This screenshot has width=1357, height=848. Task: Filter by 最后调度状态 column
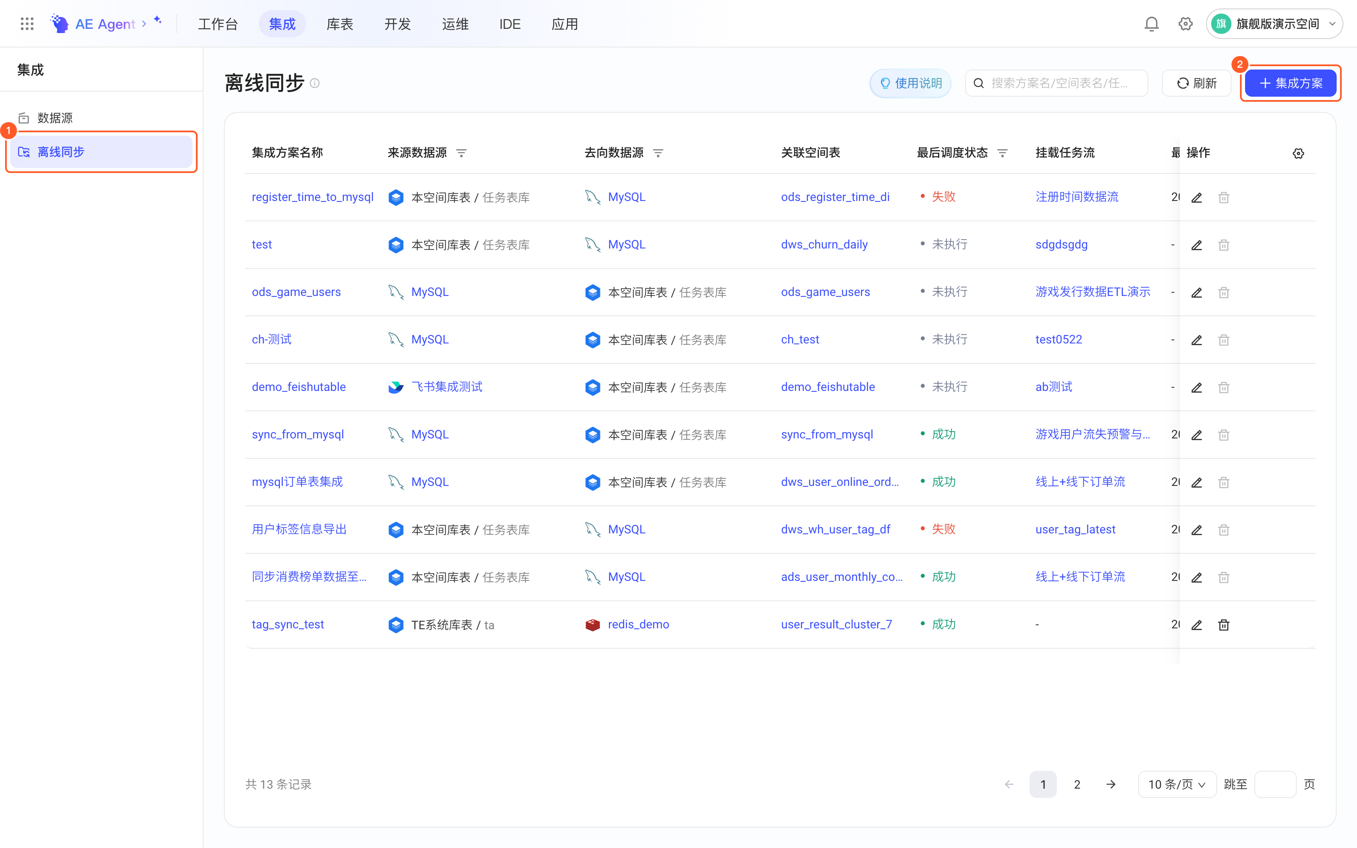(1002, 153)
